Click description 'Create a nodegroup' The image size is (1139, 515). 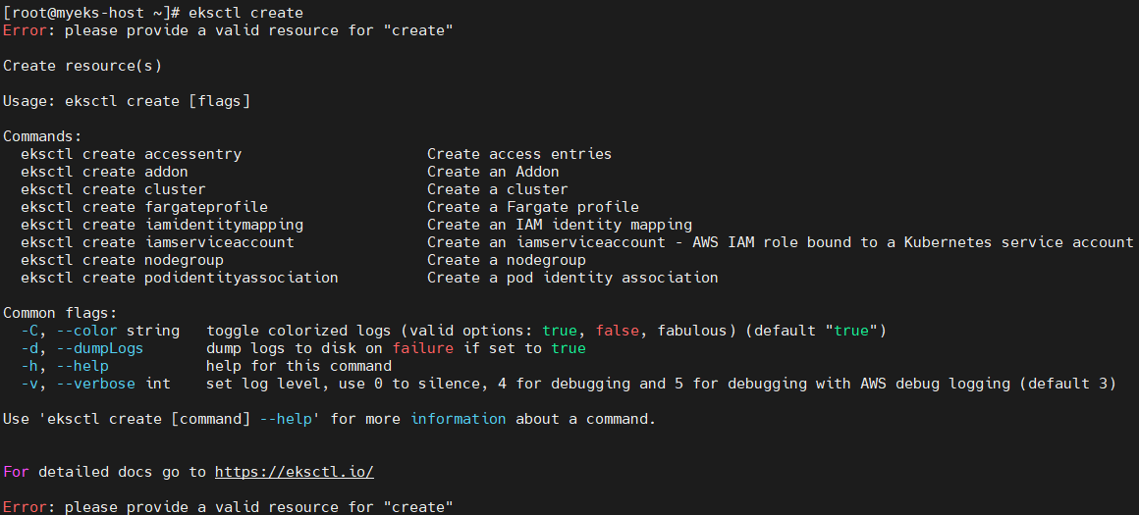click(507, 260)
